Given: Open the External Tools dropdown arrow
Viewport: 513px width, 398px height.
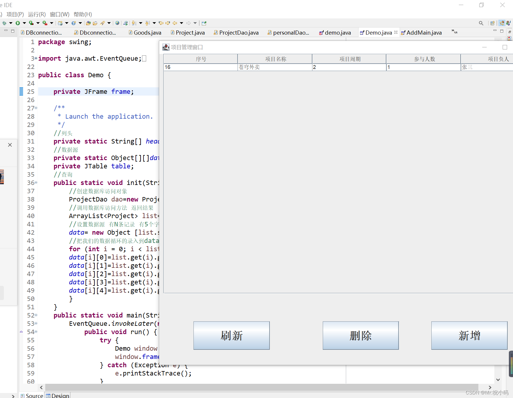Looking at the screenshot, I should click(x=51, y=23).
